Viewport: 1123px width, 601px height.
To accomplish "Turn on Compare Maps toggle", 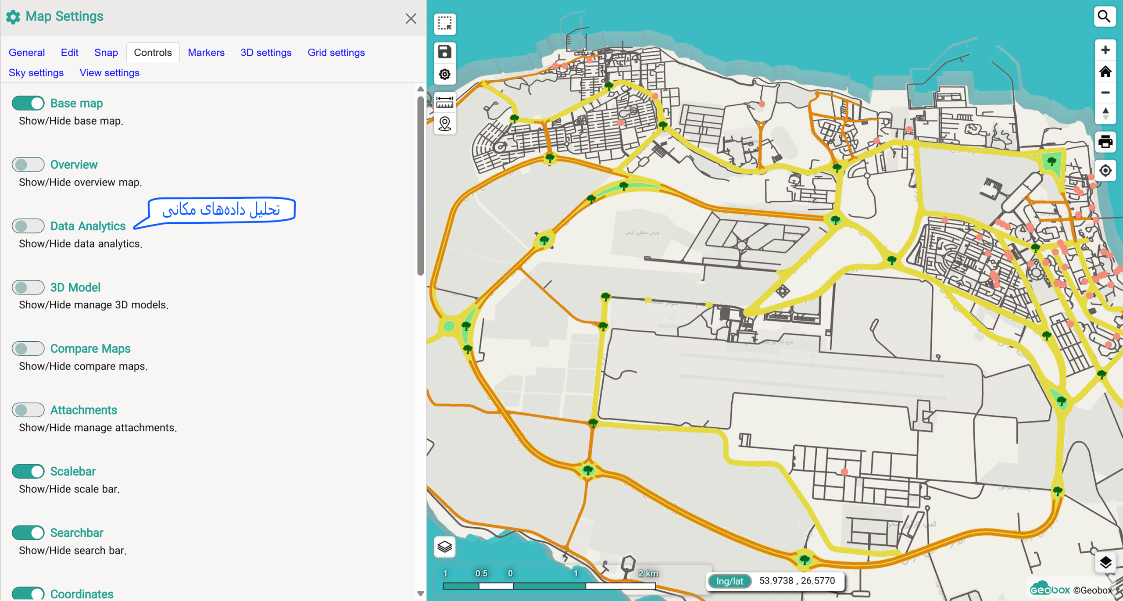I will (28, 349).
